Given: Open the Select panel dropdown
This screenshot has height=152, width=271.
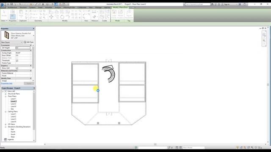Looking at the screenshot, I should point(4,21).
